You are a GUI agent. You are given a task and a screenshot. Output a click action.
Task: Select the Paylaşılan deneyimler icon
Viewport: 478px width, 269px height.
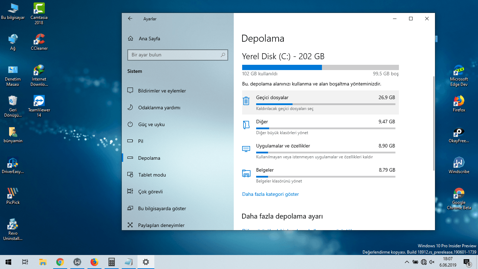click(x=130, y=225)
